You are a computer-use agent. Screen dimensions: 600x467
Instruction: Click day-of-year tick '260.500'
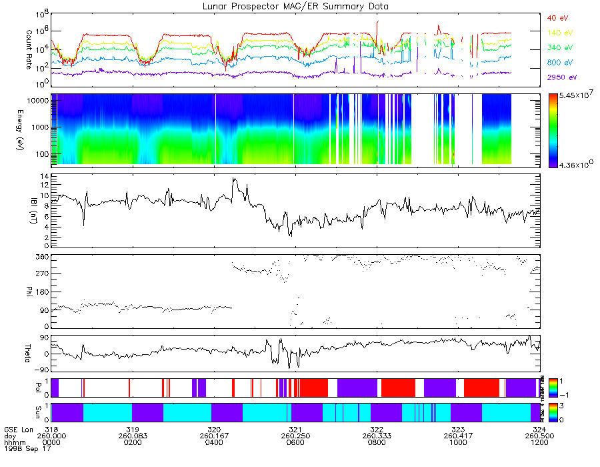pos(539,436)
